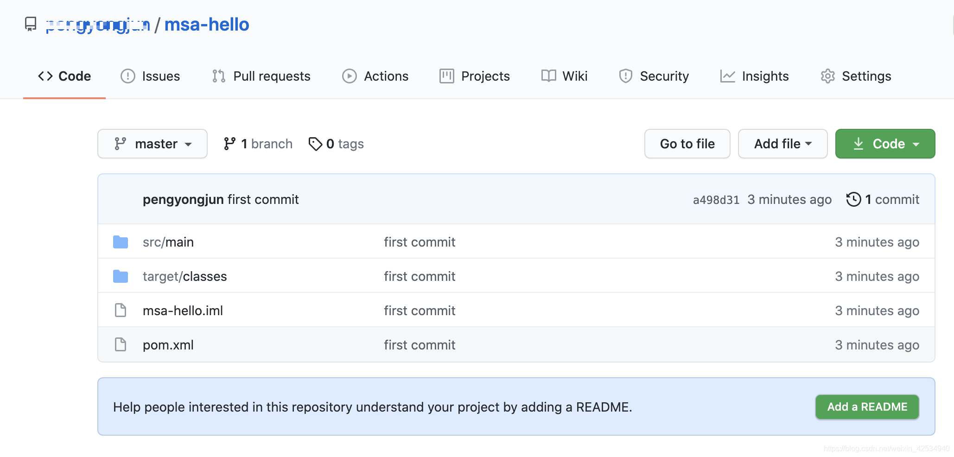Open the target/classes folder
Image resolution: width=954 pixels, height=457 pixels.
(185, 276)
